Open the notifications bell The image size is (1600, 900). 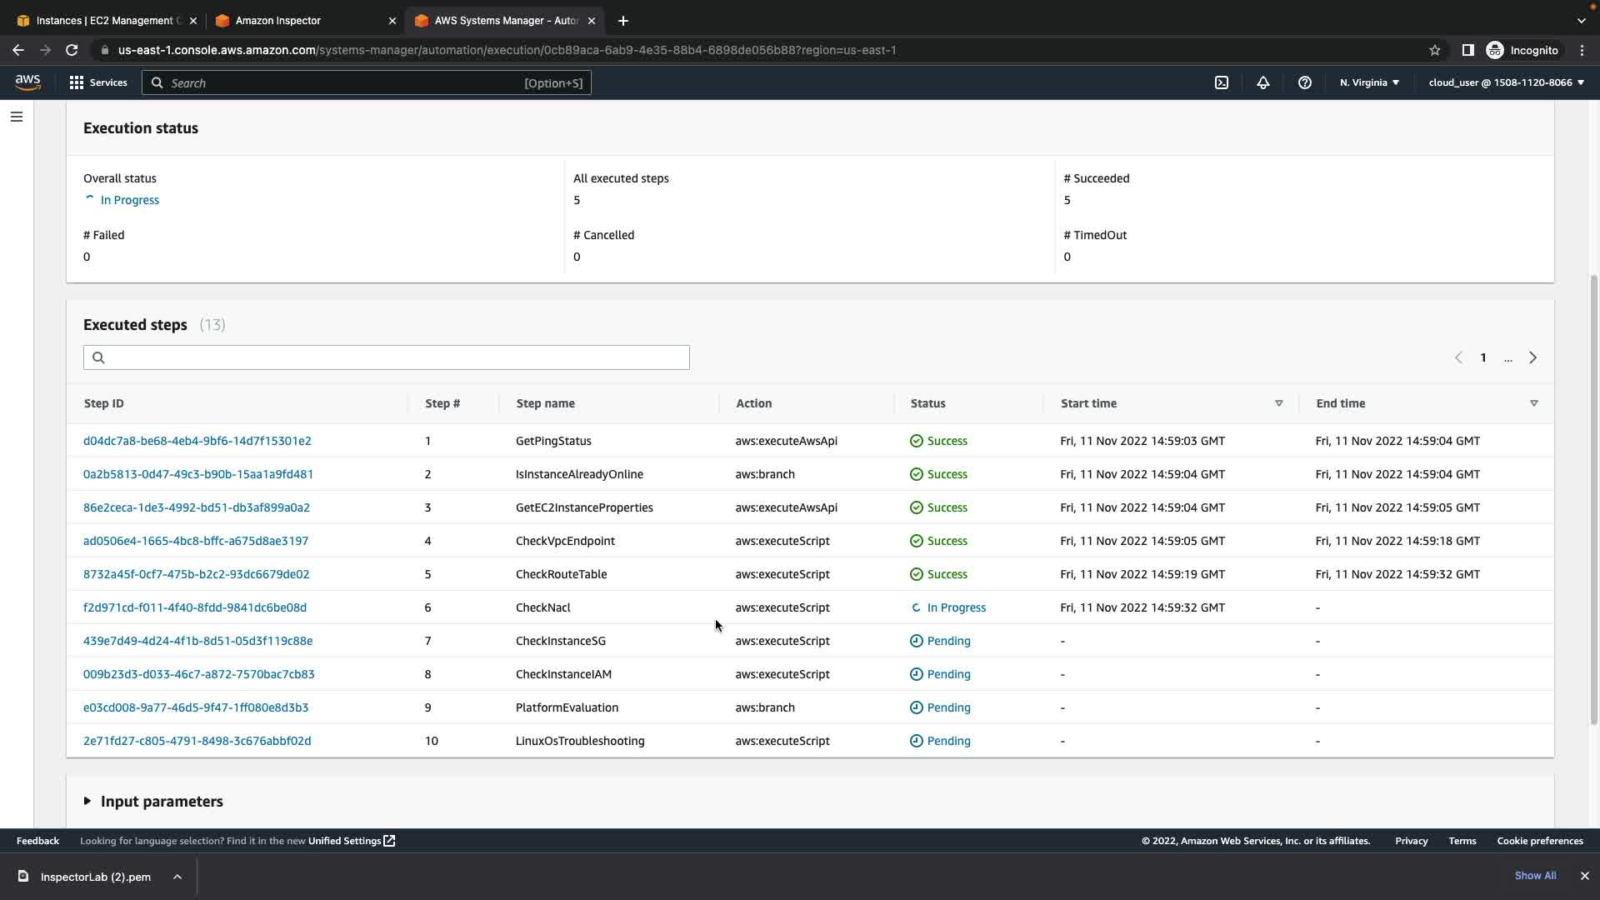pyautogui.click(x=1262, y=82)
